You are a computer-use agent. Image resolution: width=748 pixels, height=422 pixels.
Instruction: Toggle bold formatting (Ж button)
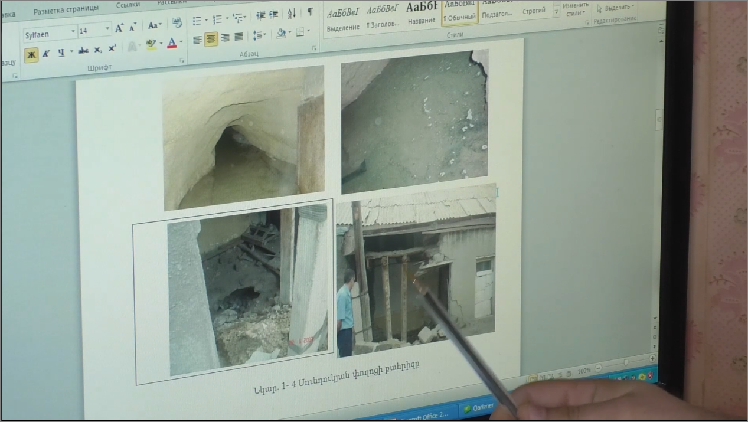31,55
